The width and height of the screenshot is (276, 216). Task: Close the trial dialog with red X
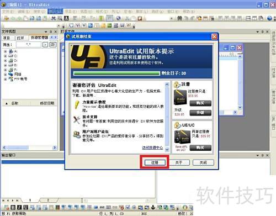click(x=214, y=36)
